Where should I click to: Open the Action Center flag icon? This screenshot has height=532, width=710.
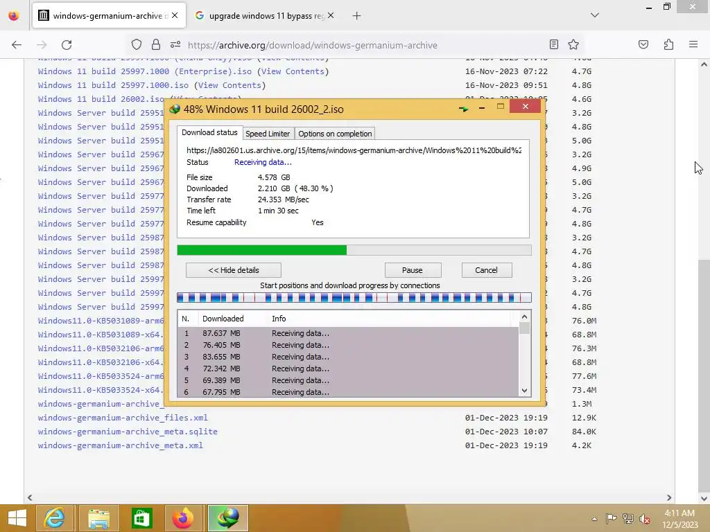[611, 518]
